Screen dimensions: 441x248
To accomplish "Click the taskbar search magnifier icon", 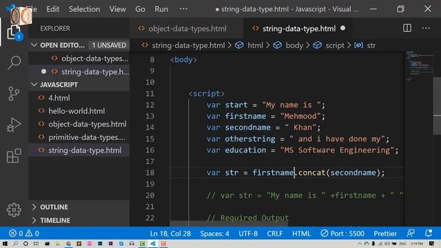I will pos(15,243).
